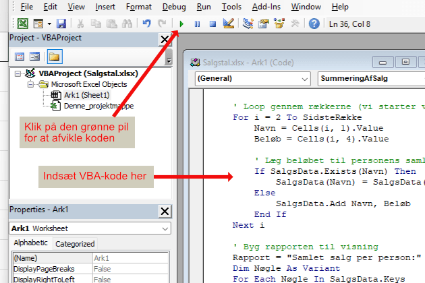Open the SummeringAfSalg procedure dropdown
Screen dimensions: 425x283
pyautogui.click(x=370, y=79)
